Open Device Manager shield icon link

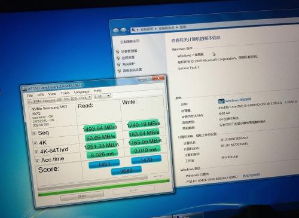click(118, 52)
